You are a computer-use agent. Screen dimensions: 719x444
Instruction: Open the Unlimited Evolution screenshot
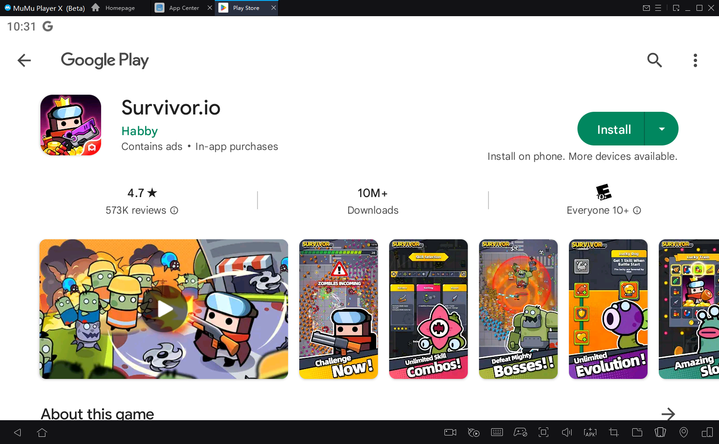[x=608, y=309]
